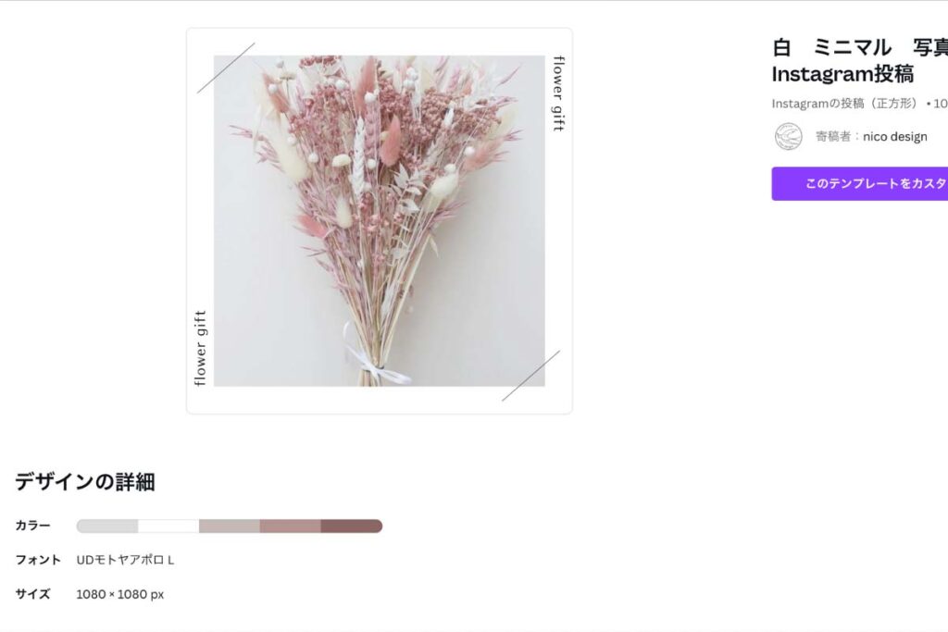This screenshot has width=948, height=632.
Task: Click the カラー label
Action: 32,527
